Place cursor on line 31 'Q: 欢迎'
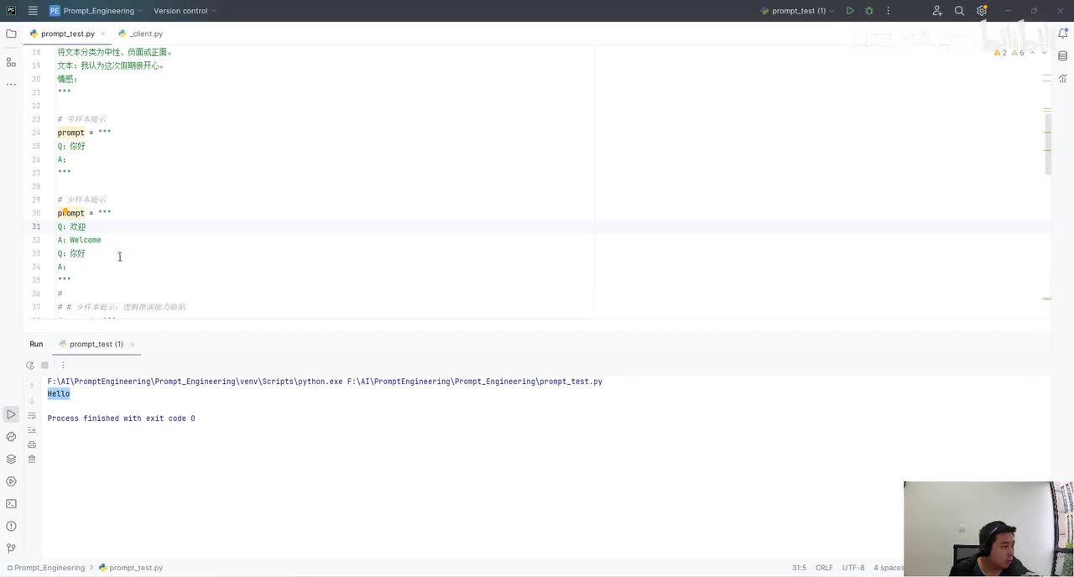Viewport: 1074px width, 577px height. click(x=71, y=226)
